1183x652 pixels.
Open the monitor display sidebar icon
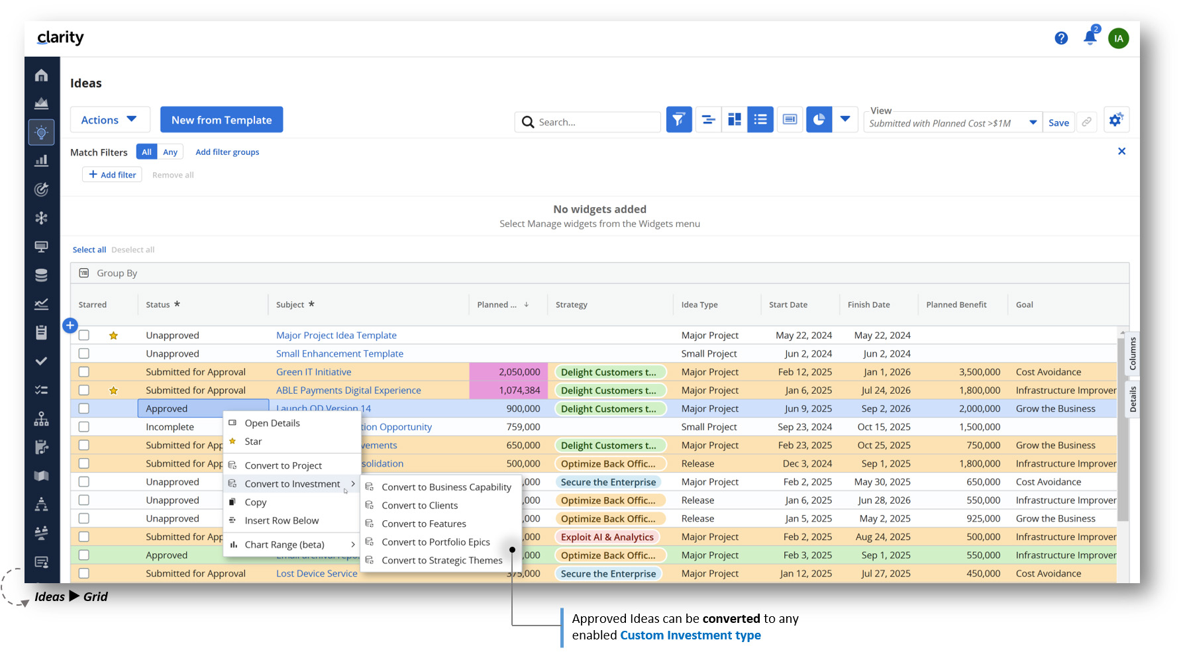pos(41,247)
